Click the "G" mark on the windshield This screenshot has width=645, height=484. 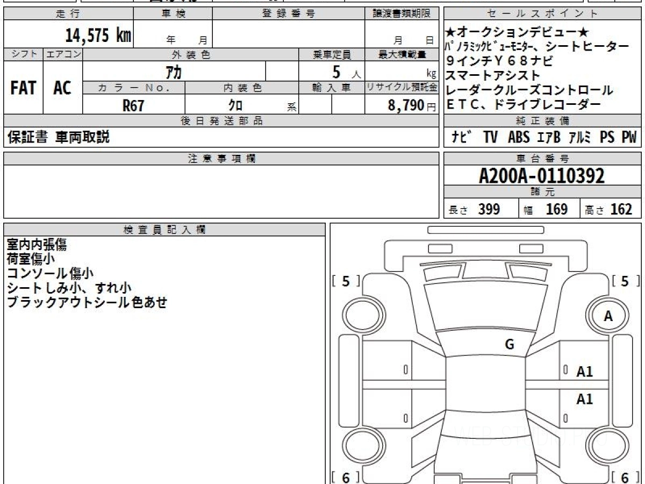pyautogui.click(x=510, y=345)
